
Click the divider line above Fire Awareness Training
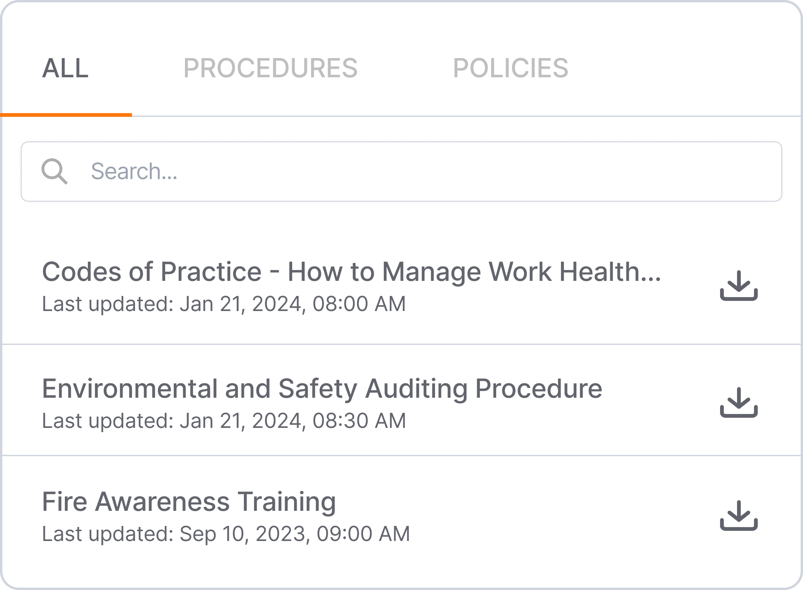pos(401,455)
